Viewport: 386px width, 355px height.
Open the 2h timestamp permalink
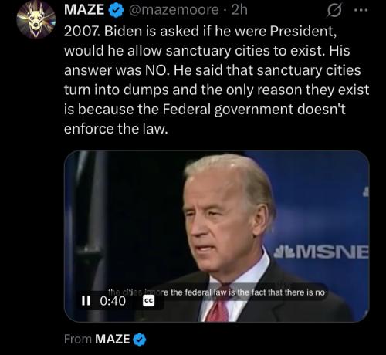tap(239, 10)
